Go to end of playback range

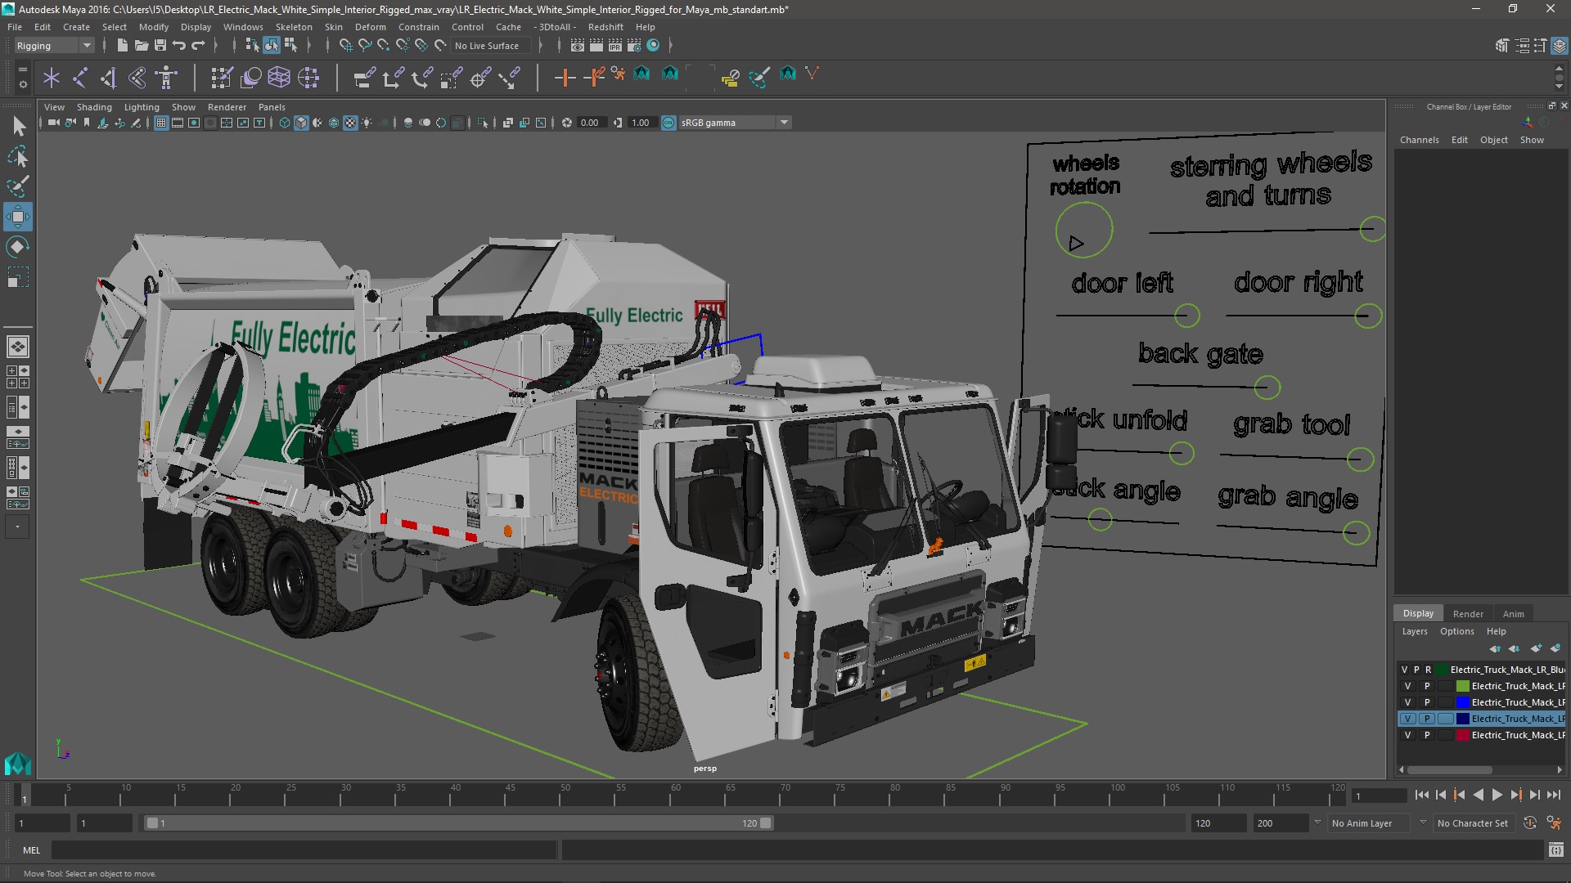[1554, 795]
